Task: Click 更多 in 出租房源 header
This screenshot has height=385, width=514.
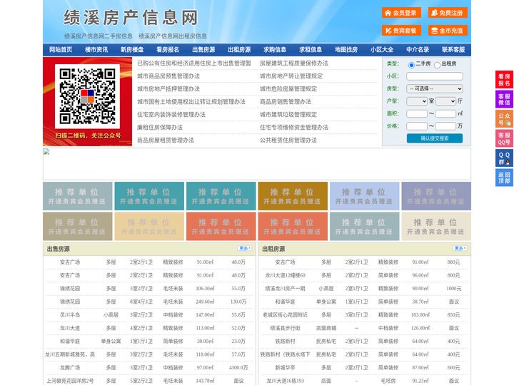Action: [460, 249]
